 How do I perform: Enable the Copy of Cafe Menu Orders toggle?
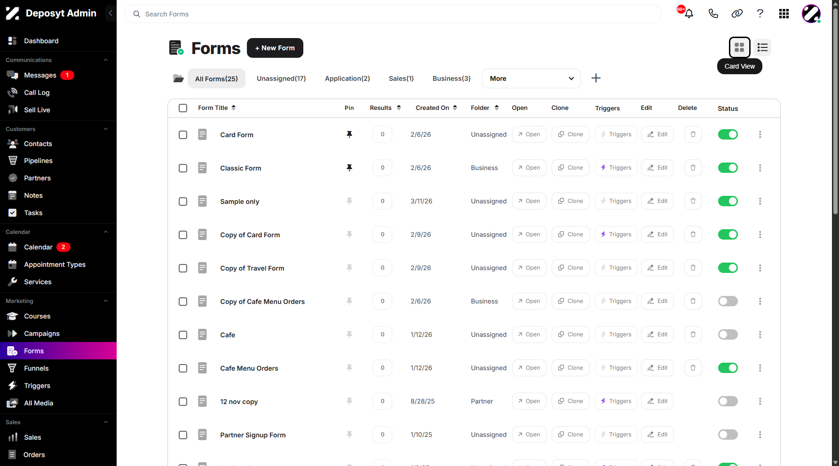(x=728, y=301)
